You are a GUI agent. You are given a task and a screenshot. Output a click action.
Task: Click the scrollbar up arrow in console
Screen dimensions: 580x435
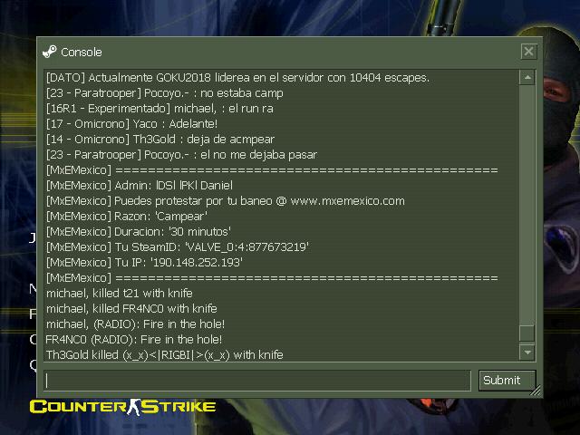[527, 77]
